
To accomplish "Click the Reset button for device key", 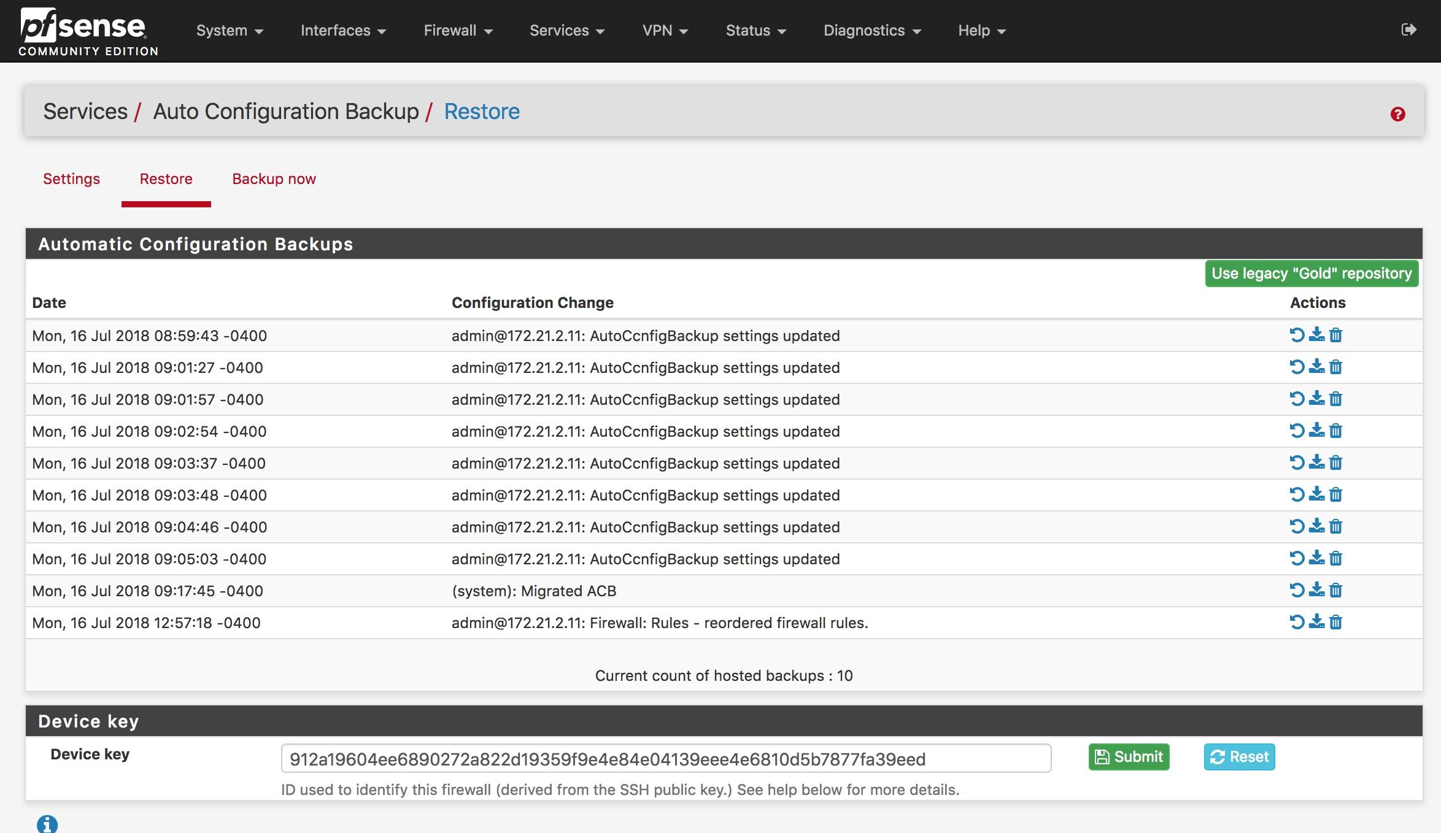I will click(x=1238, y=757).
